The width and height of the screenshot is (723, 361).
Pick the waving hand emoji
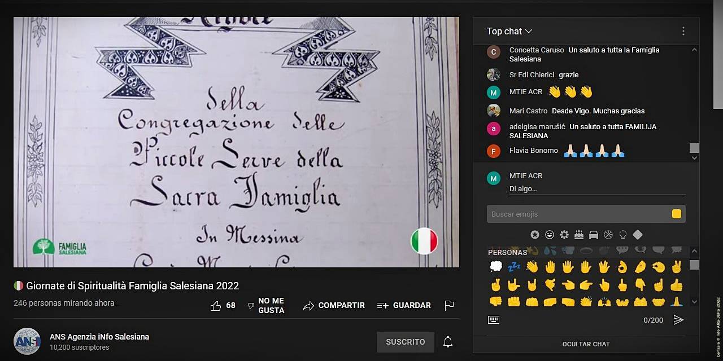(532, 267)
